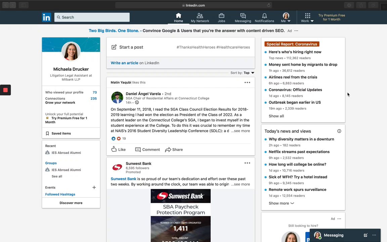The height and width of the screenshot is (242, 387).
Task: Open the ad options ellipsis beside top banner
Action: pos(296,31)
